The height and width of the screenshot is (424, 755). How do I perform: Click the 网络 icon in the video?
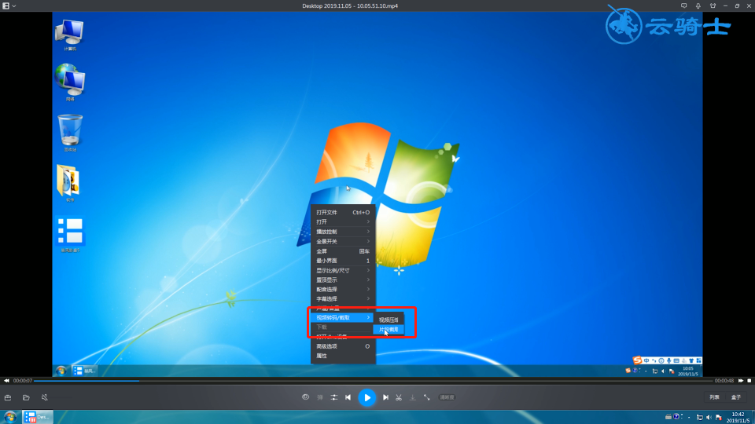[x=70, y=82]
